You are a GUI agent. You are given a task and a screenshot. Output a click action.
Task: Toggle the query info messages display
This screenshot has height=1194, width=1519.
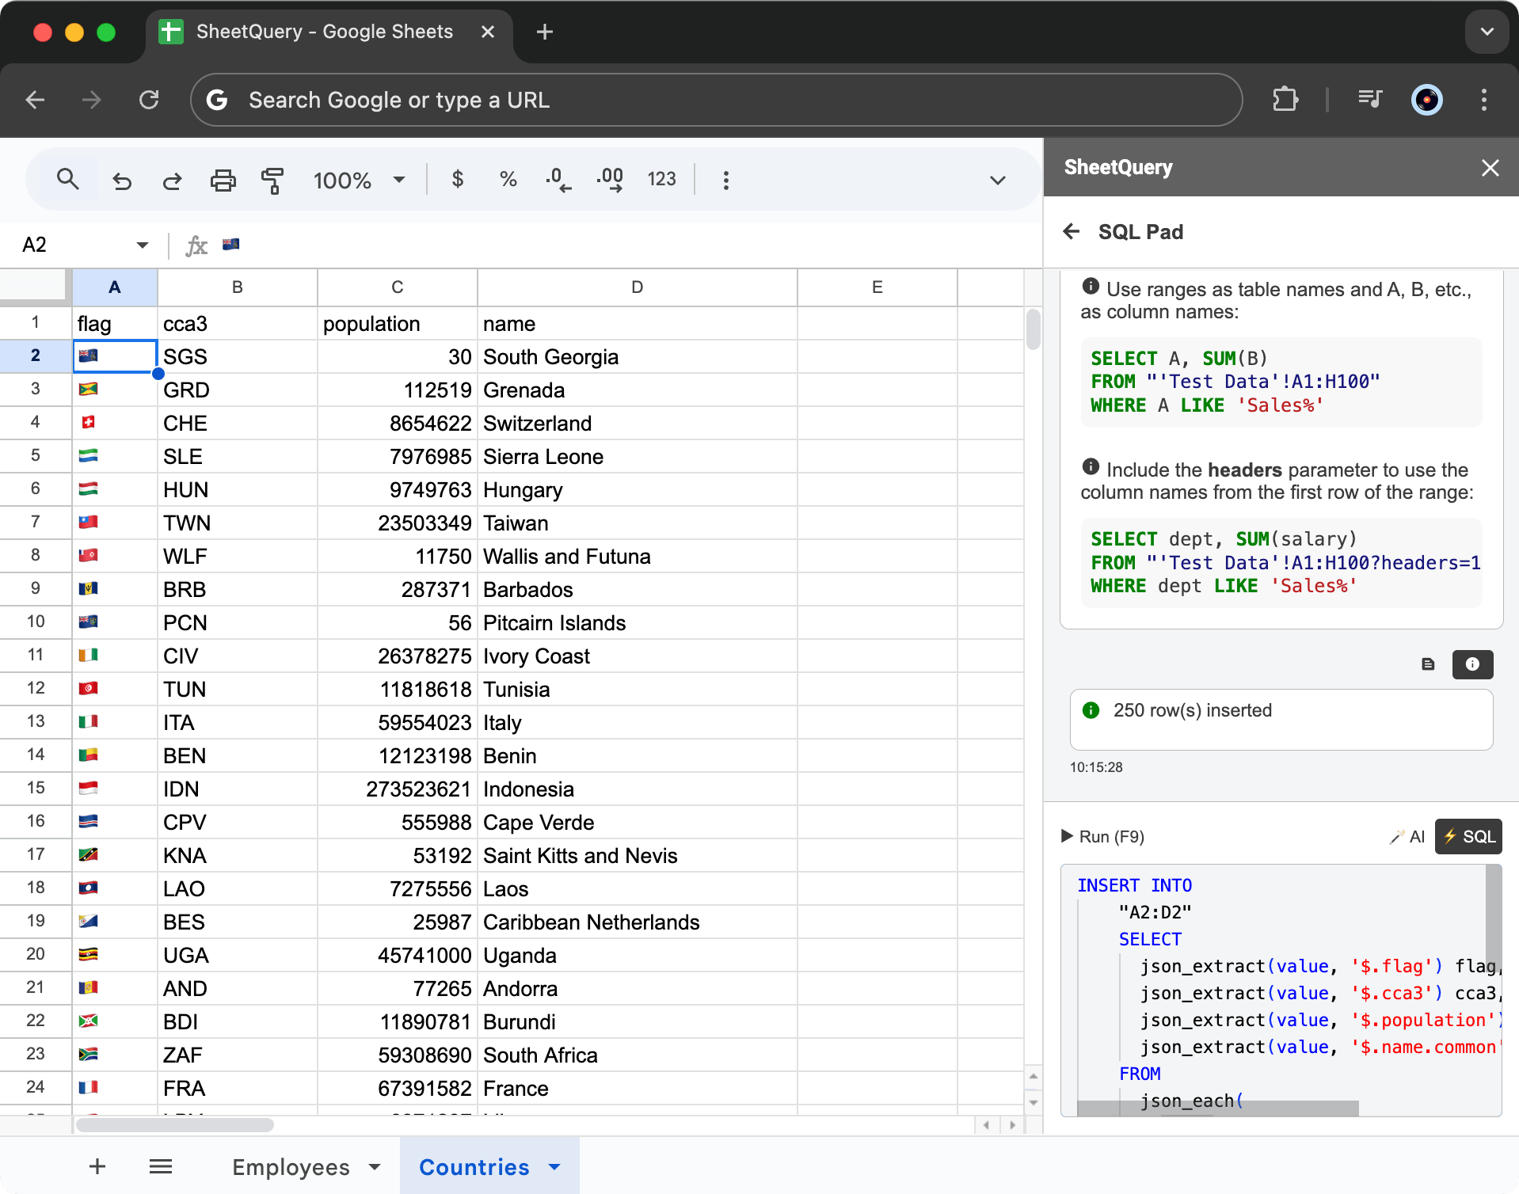(1472, 664)
